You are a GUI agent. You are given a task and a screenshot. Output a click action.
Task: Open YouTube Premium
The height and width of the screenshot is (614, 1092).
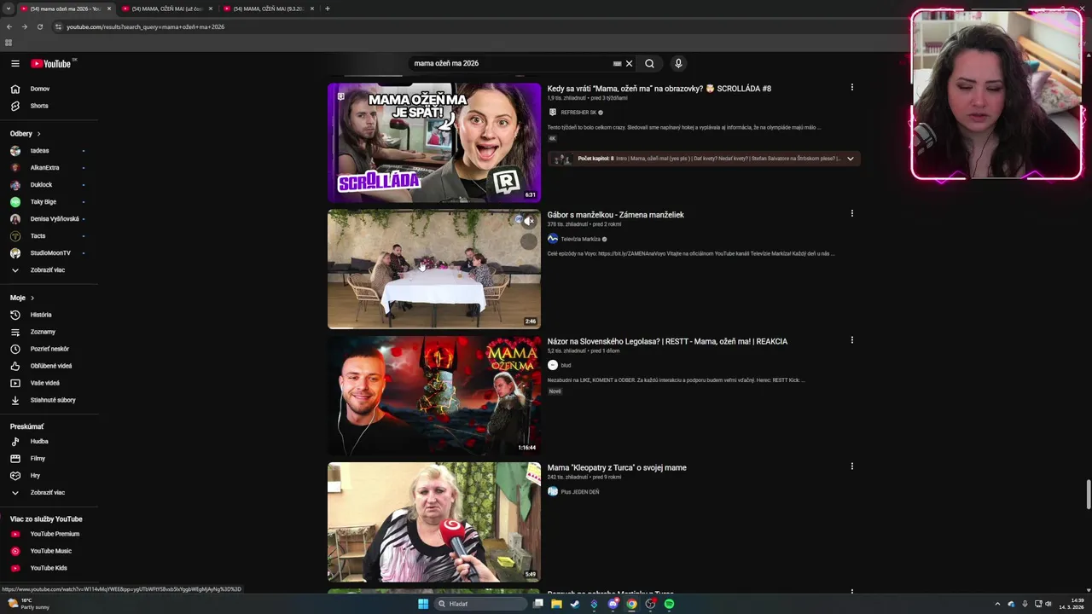[x=55, y=534]
